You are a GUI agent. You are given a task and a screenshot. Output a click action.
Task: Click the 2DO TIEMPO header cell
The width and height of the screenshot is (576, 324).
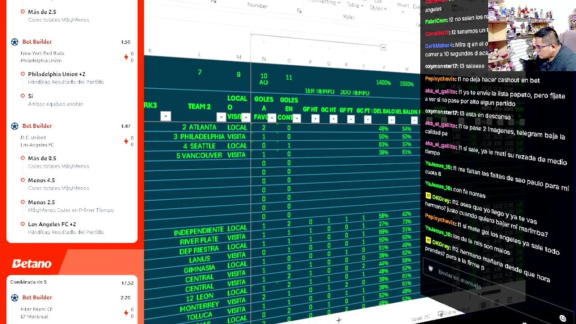[x=355, y=93]
